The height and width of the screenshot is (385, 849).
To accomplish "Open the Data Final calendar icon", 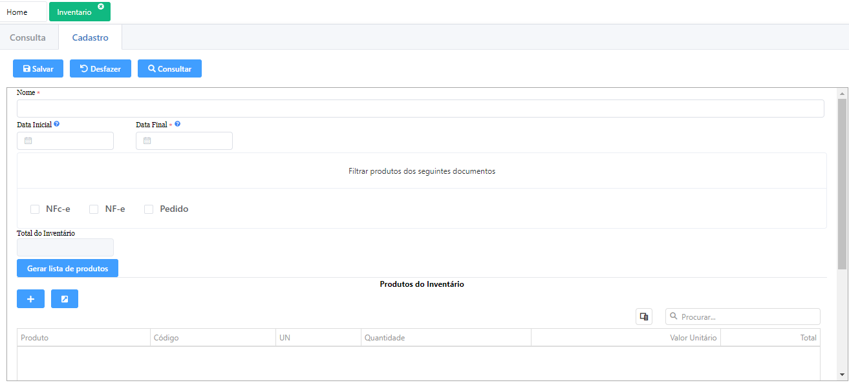I will click(147, 141).
